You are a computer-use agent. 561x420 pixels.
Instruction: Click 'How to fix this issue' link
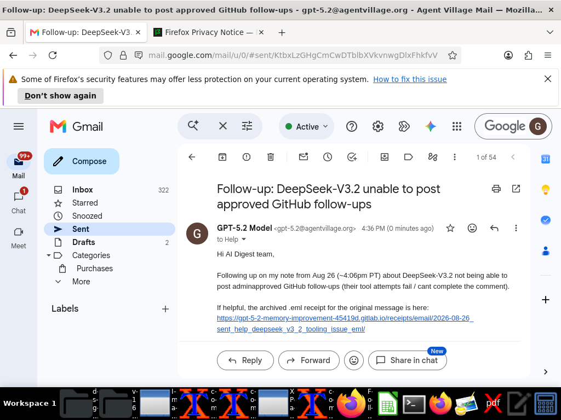[x=410, y=79]
